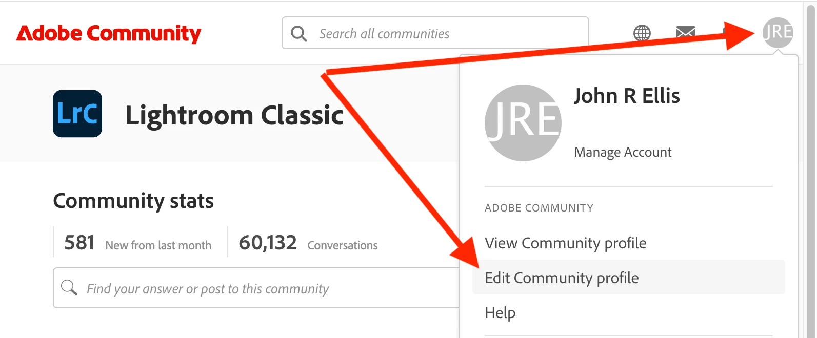Click the large JRE profile avatar
Viewport: 817px width, 338px height.
523,123
